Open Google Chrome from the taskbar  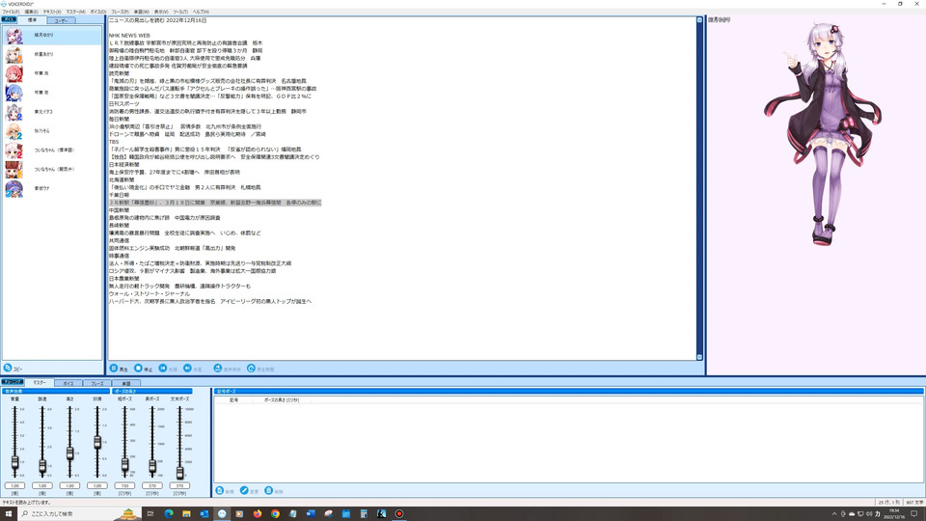click(275, 513)
